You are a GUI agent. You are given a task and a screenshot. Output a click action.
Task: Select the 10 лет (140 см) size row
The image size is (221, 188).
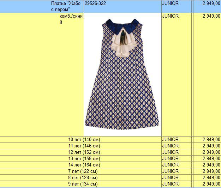(x=84, y=140)
